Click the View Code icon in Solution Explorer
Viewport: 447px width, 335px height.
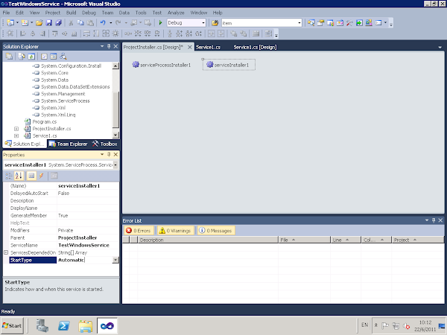tap(44, 57)
